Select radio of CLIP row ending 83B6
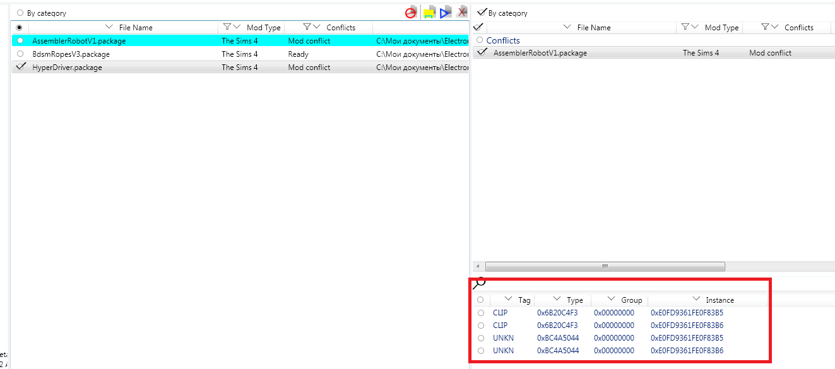Viewport: 835px width, 369px height. click(x=481, y=325)
